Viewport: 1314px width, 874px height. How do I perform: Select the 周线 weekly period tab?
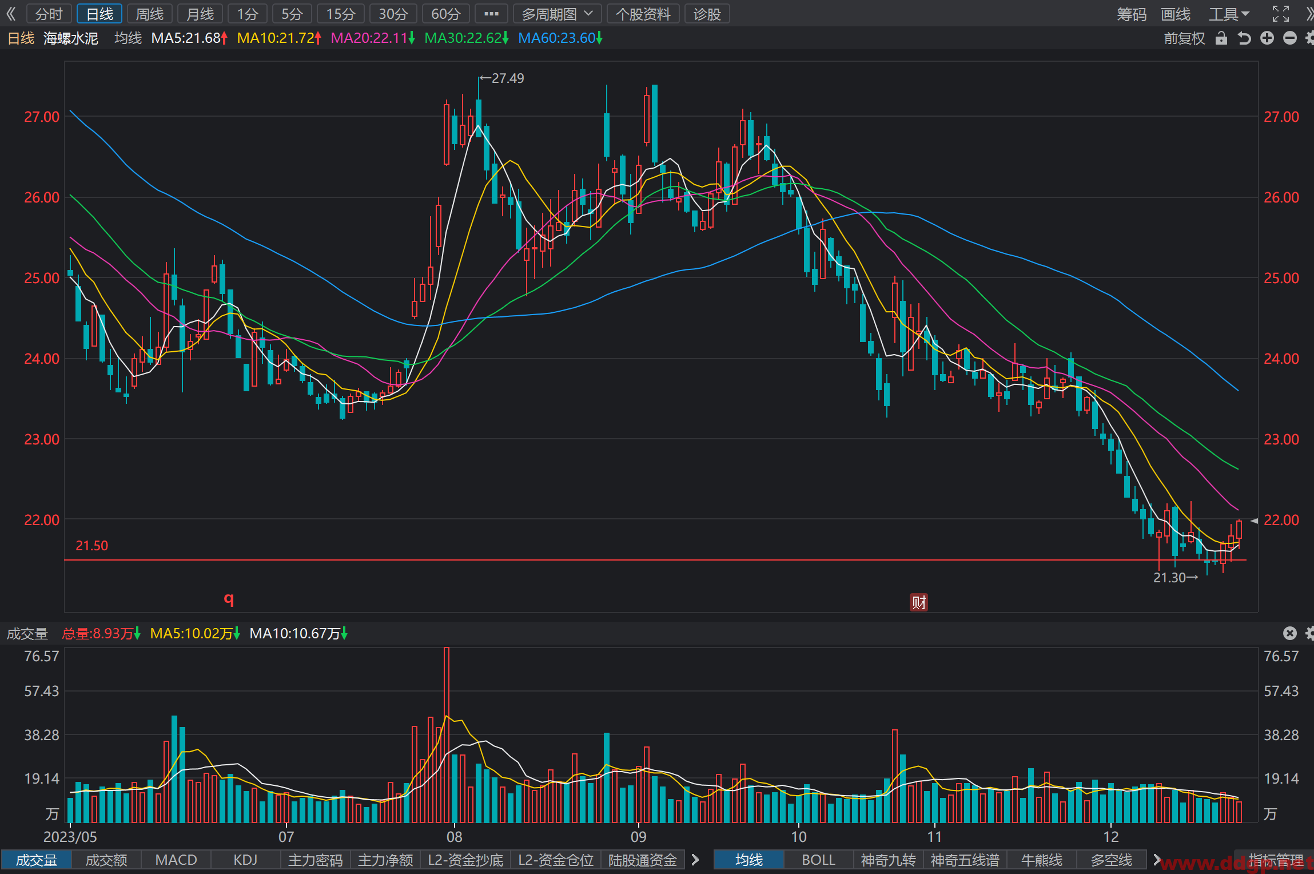tap(150, 14)
